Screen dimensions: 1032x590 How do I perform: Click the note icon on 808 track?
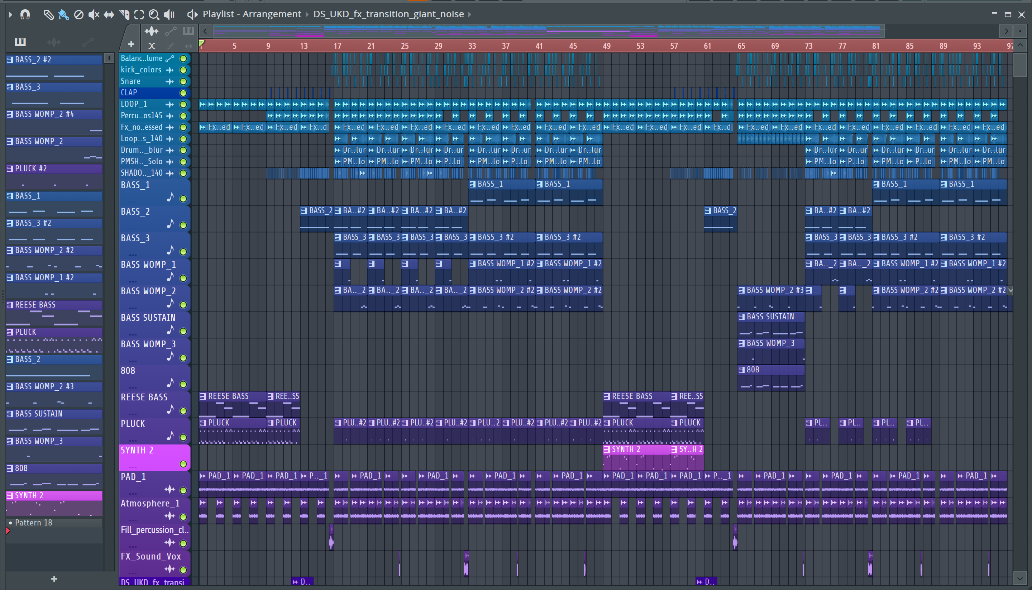pyautogui.click(x=171, y=383)
